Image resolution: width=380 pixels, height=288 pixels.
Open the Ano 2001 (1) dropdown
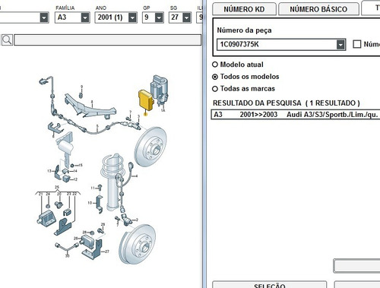pyautogui.click(x=132, y=17)
